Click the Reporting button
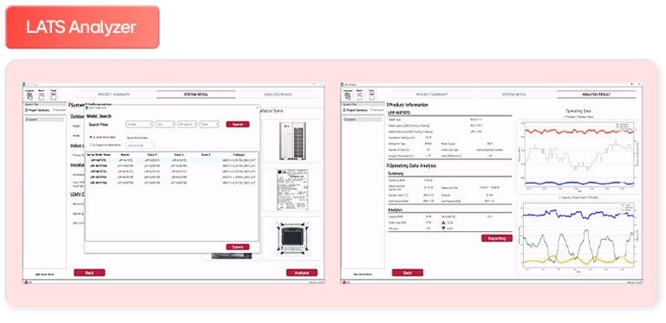This screenshot has height=323, width=666. pyautogui.click(x=497, y=238)
